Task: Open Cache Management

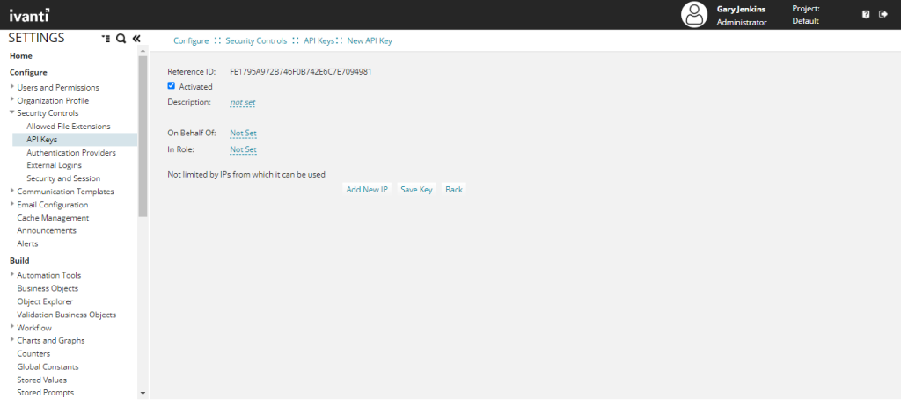Action: (x=53, y=218)
